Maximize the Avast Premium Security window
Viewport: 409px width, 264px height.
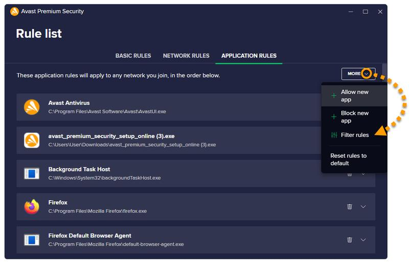click(x=366, y=12)
